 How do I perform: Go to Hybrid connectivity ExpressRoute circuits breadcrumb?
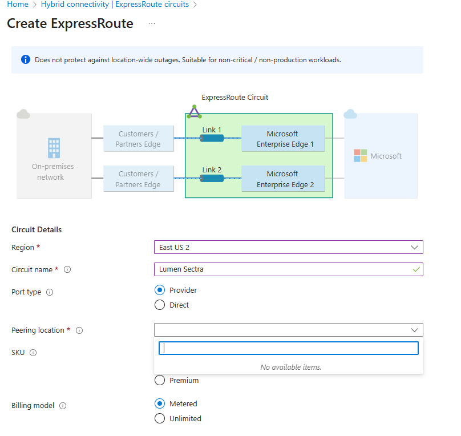pos(115,5)
